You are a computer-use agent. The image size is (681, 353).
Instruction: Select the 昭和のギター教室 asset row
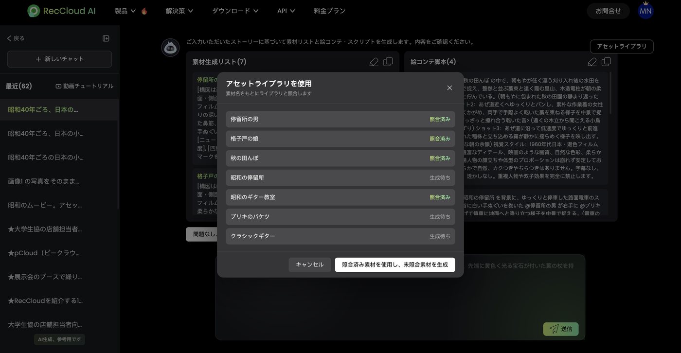[x=340, y=197]
